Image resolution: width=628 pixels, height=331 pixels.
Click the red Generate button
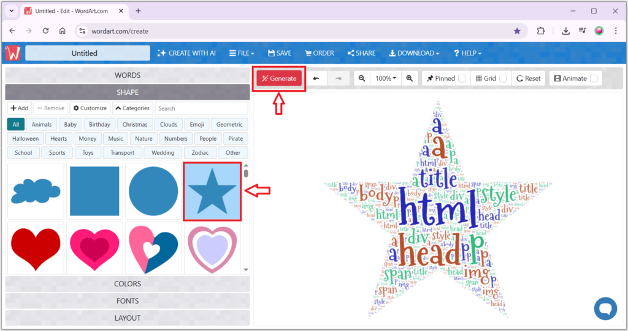pos(280,78)
